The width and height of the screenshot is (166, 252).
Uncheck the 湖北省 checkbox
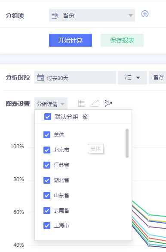(x=47, y=180)
